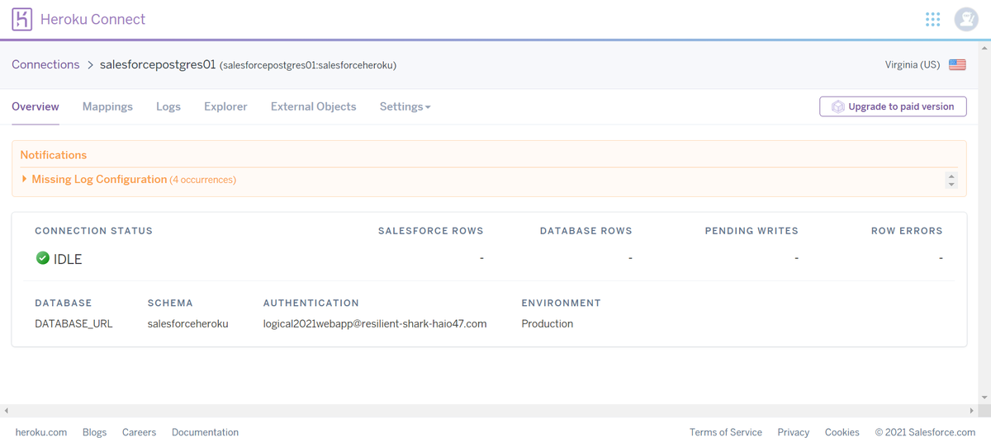This screenshot has height=447, width=991.
Task: Click the DATABASE_URL value
Action: tap(73, 323)
